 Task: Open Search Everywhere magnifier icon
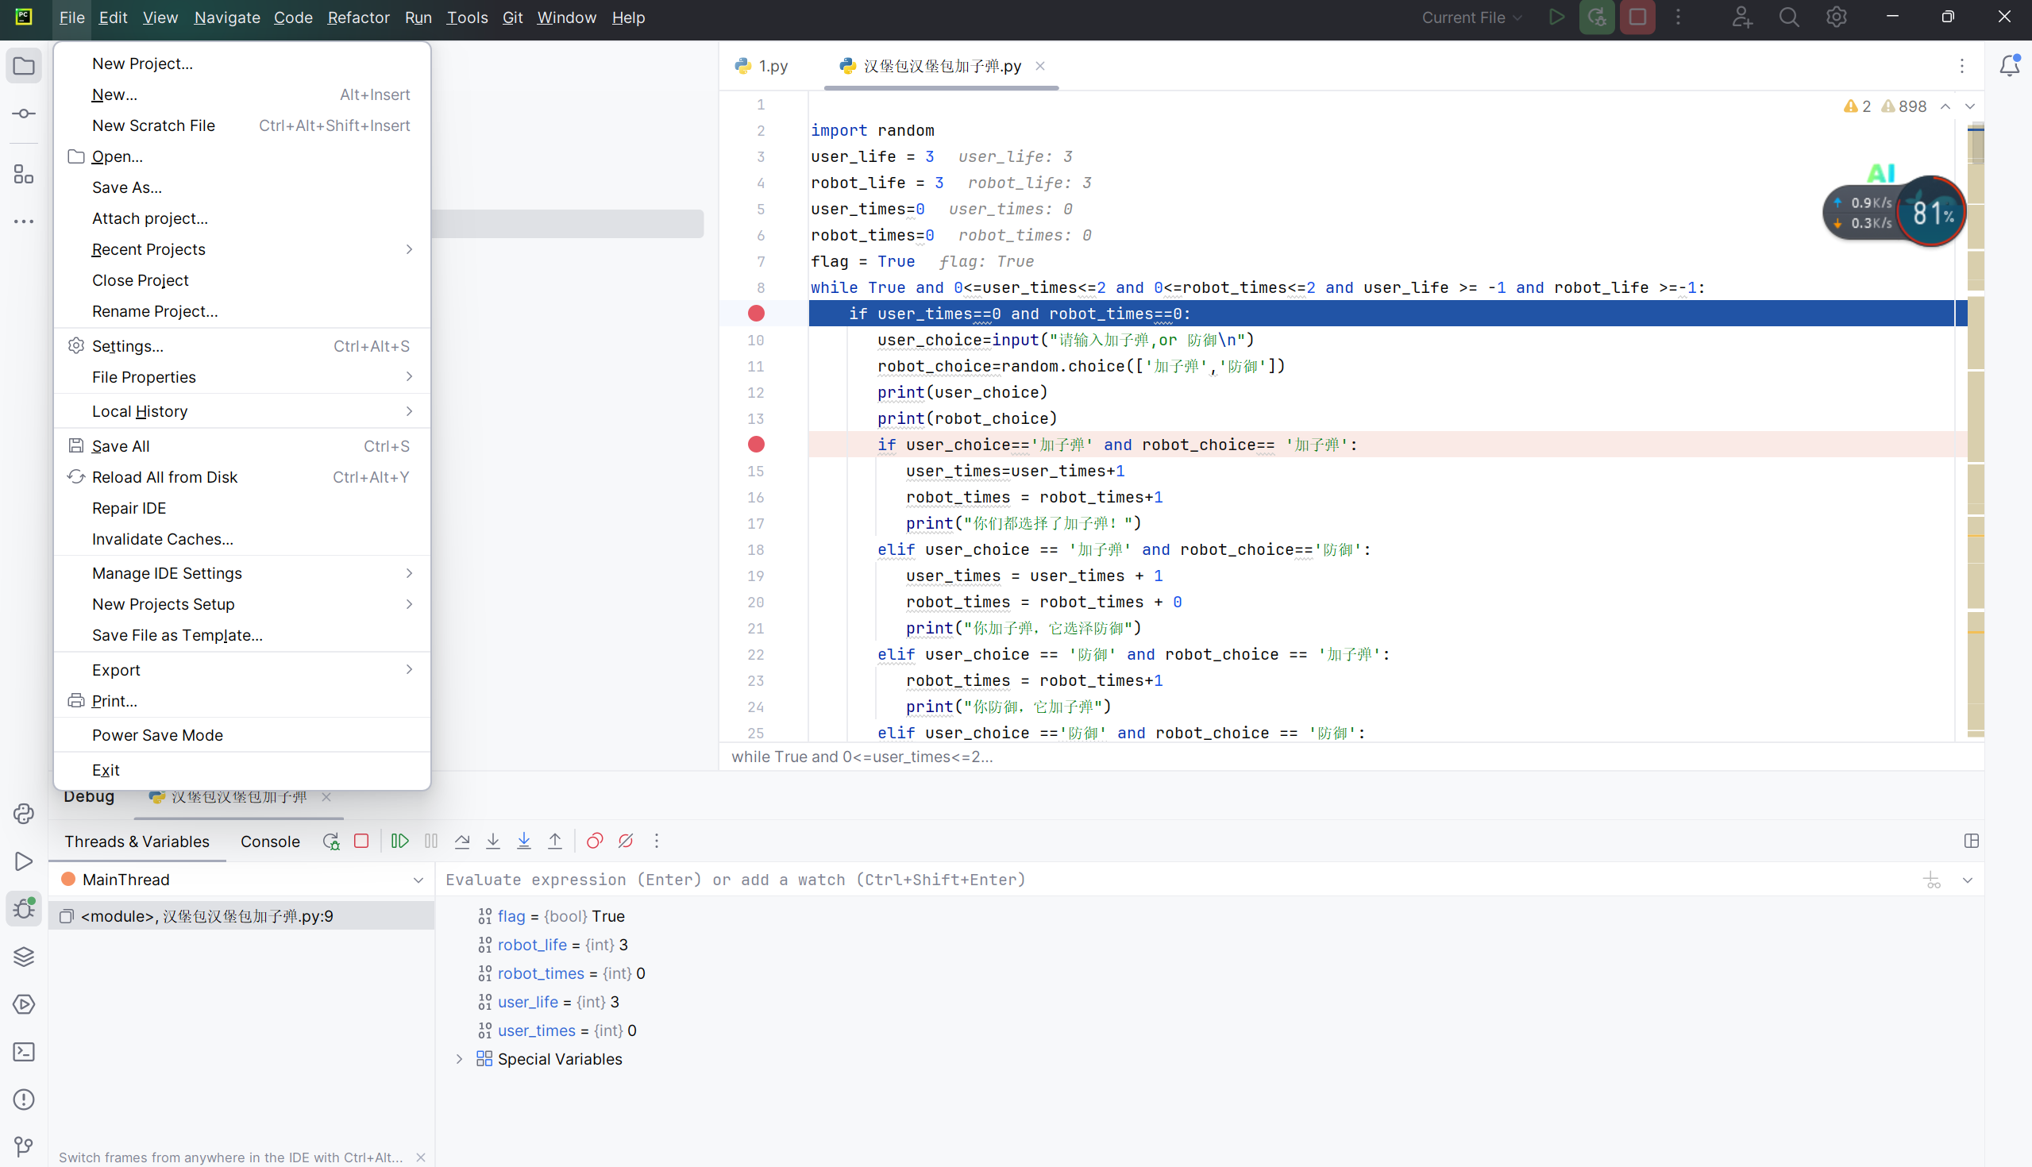[x=1789, y=17]
